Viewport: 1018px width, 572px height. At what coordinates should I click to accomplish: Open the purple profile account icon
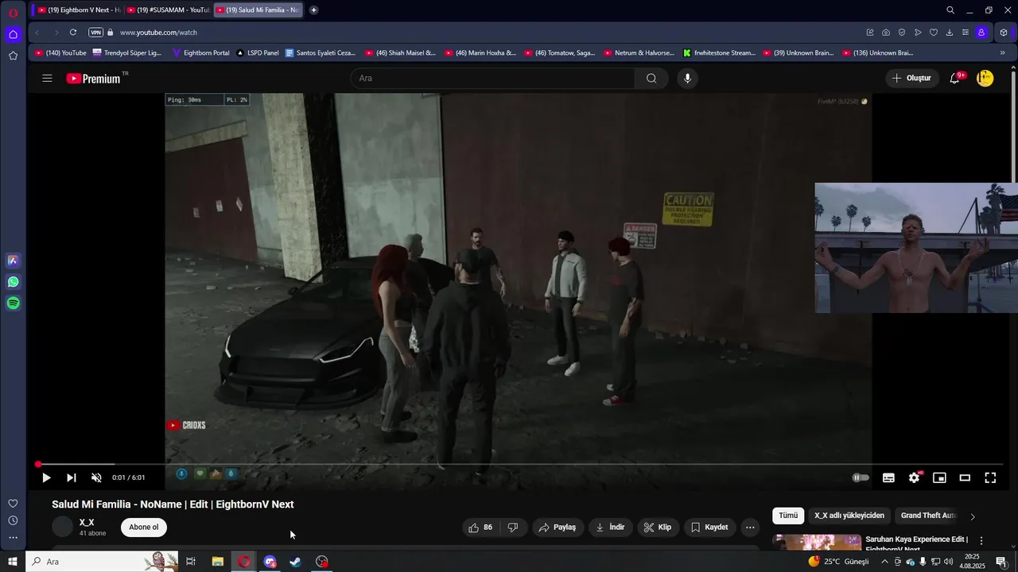coord(981,33)
